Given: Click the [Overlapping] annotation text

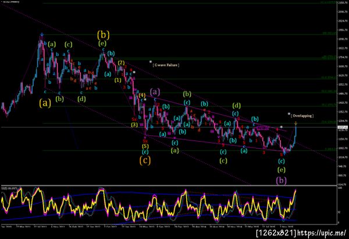Looking at the screenshot, I should pos(302,116).
